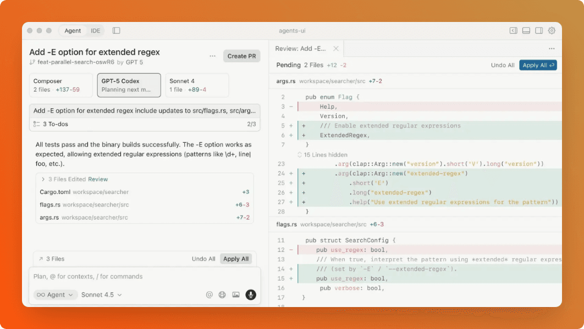This screenshot has width=584, height=329.
Task: Select the Sonnet 4 agent card
Action: pyautogui.click(x=197, y=85)
